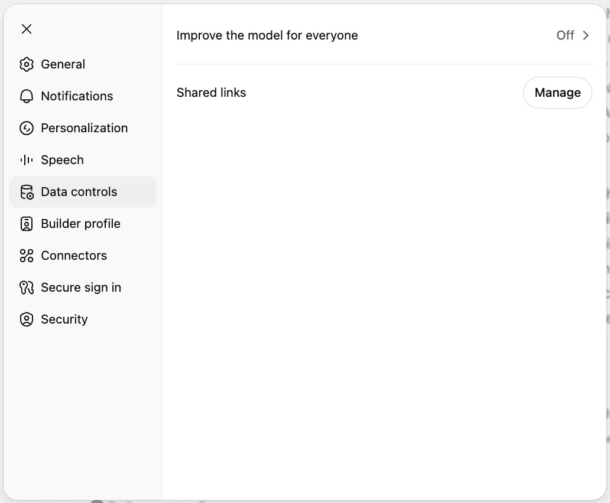Click the Builder profile badge icon
Image resolution: width=610 pixels, height=503 pixels.
point(27,224)
